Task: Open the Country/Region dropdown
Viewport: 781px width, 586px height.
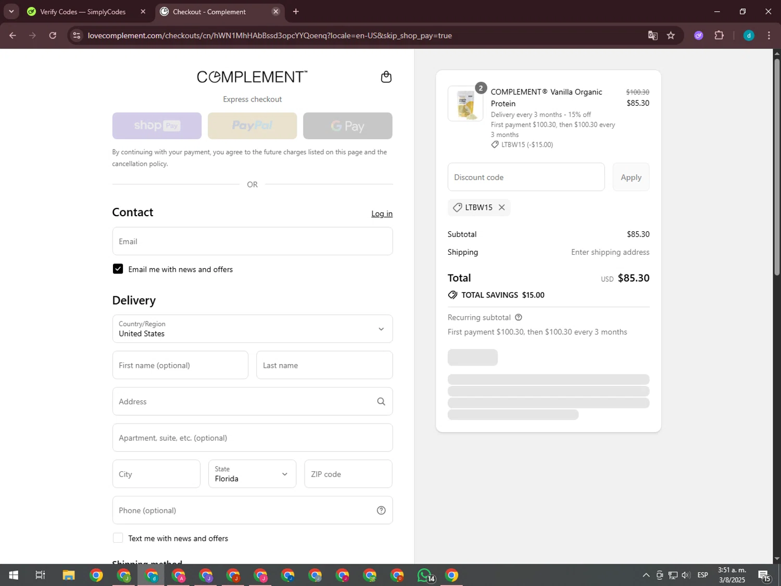Action: (x=253, y=329)
